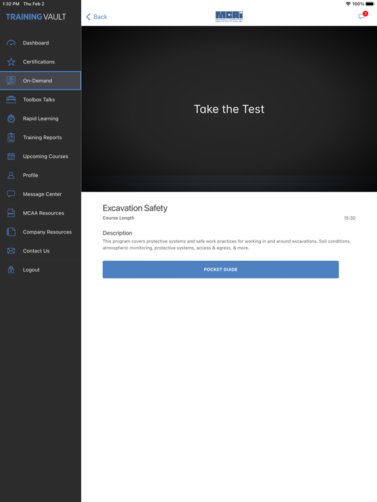Browse MCAA Resources
377x502 pixels.
[x=41, y=213]
